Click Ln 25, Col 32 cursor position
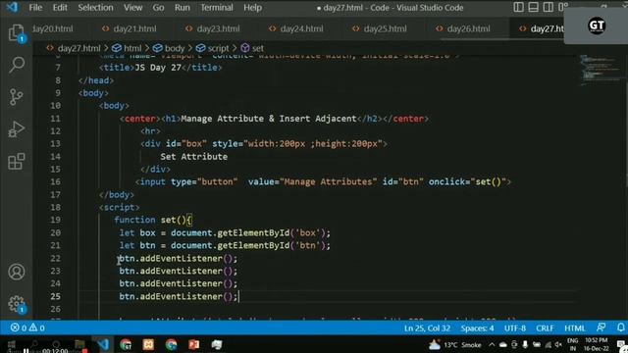Screen dimensions: 628x353 [x=427, y=328]
